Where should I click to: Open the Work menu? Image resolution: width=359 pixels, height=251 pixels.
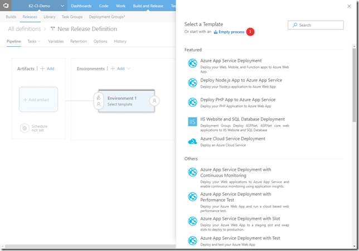pos(120,6)
